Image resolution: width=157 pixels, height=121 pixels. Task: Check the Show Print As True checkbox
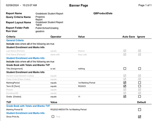click(53, 117)
